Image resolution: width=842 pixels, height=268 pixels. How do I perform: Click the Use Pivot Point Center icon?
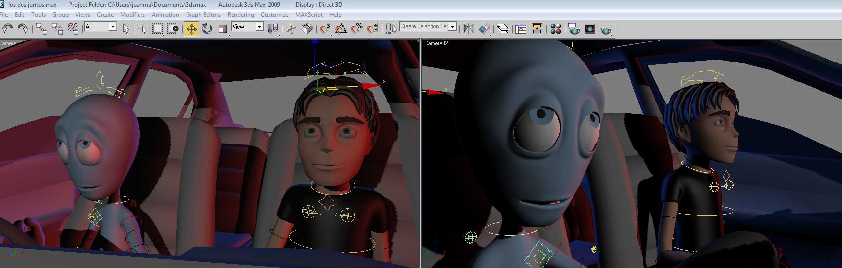(273, 29)
